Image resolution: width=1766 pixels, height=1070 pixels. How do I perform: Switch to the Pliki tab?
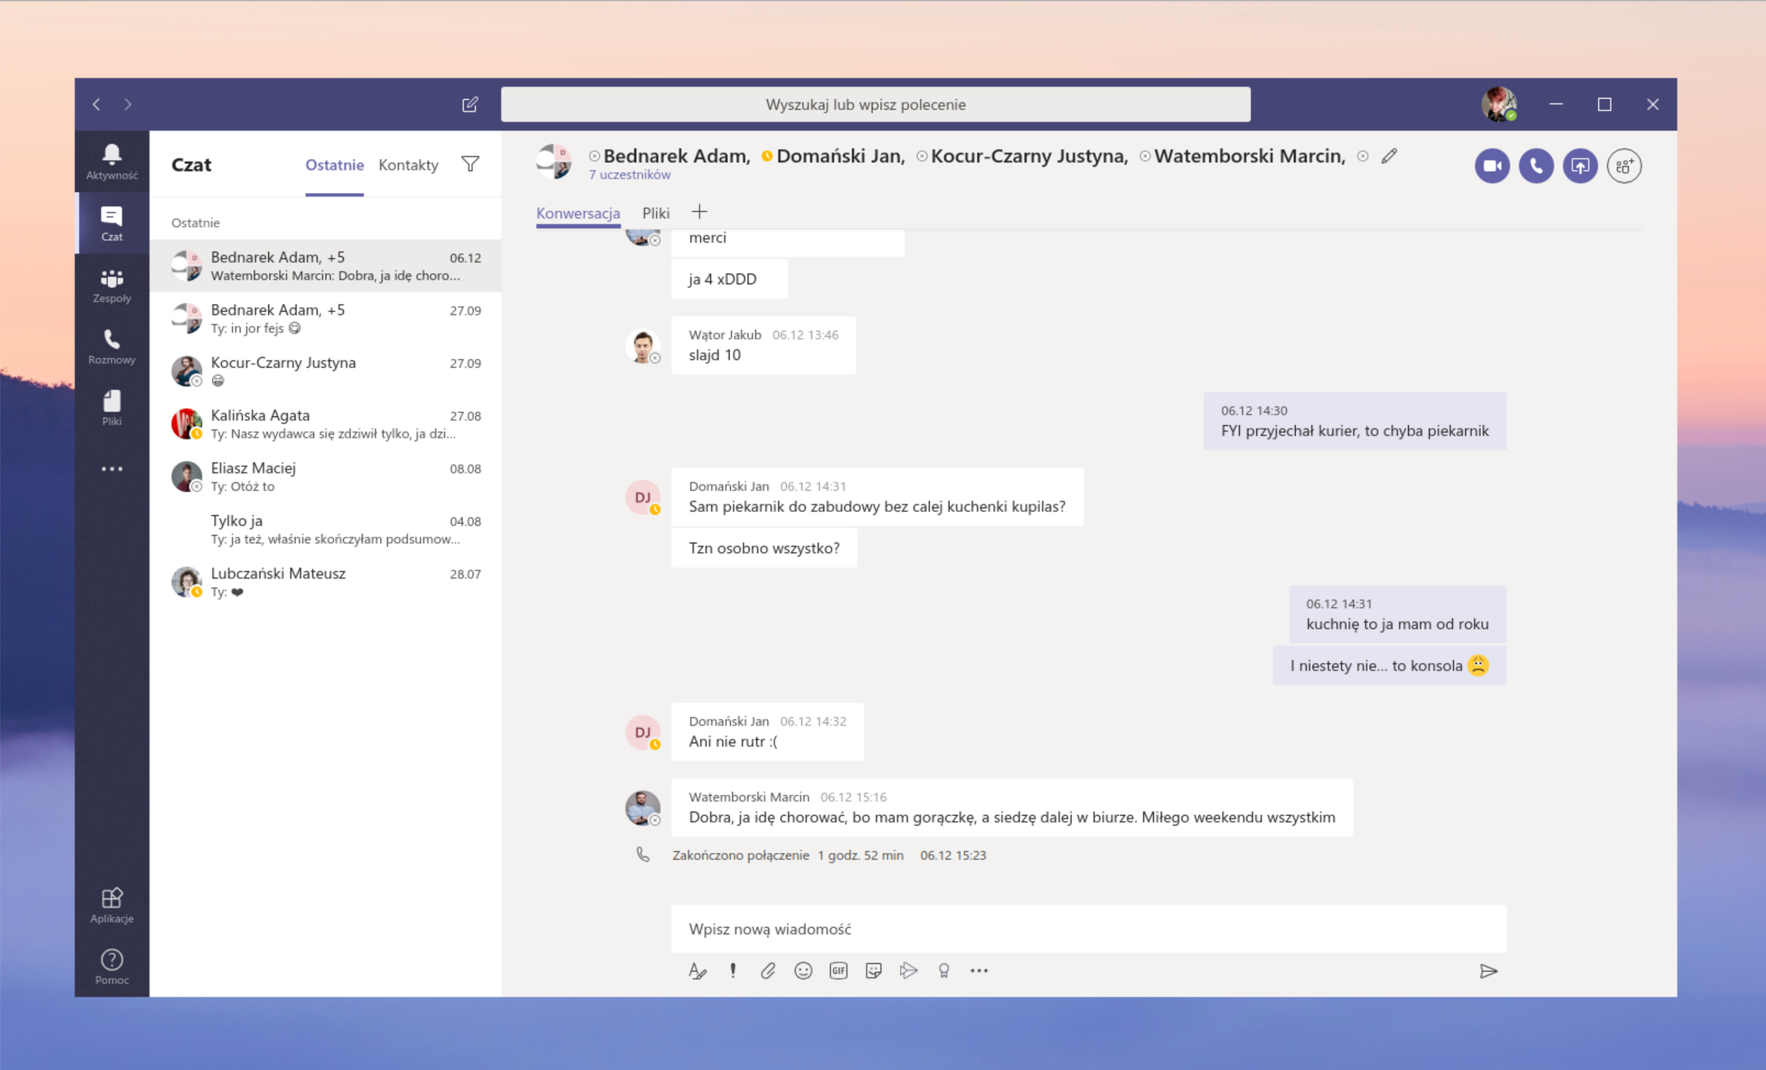656,213
